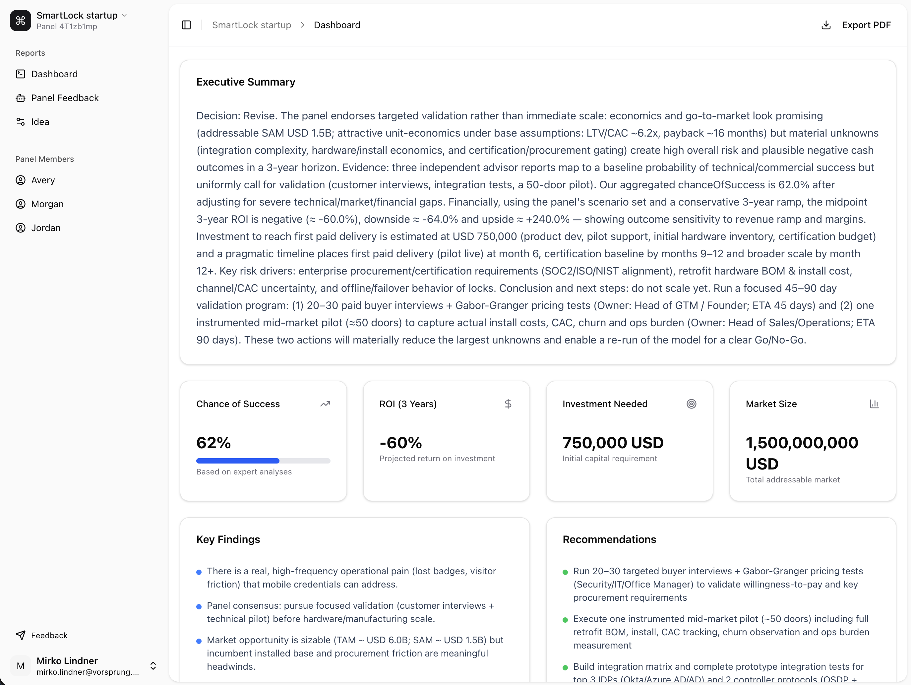Click the Export PDF button
Screen dimensions: 911x685
(x=866, y=25)
